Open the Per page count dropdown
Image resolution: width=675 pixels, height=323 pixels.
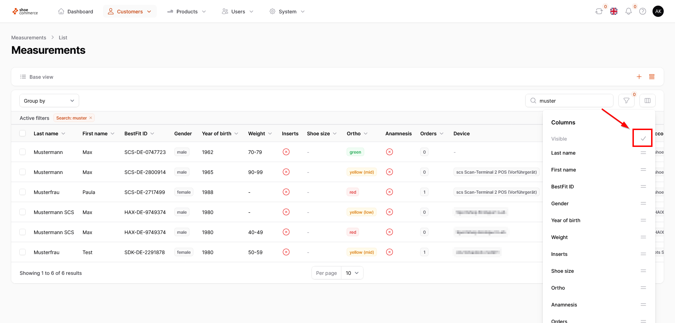click(x=352, y=273)
